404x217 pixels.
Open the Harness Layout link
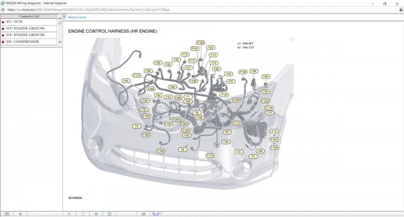[77, 17]
